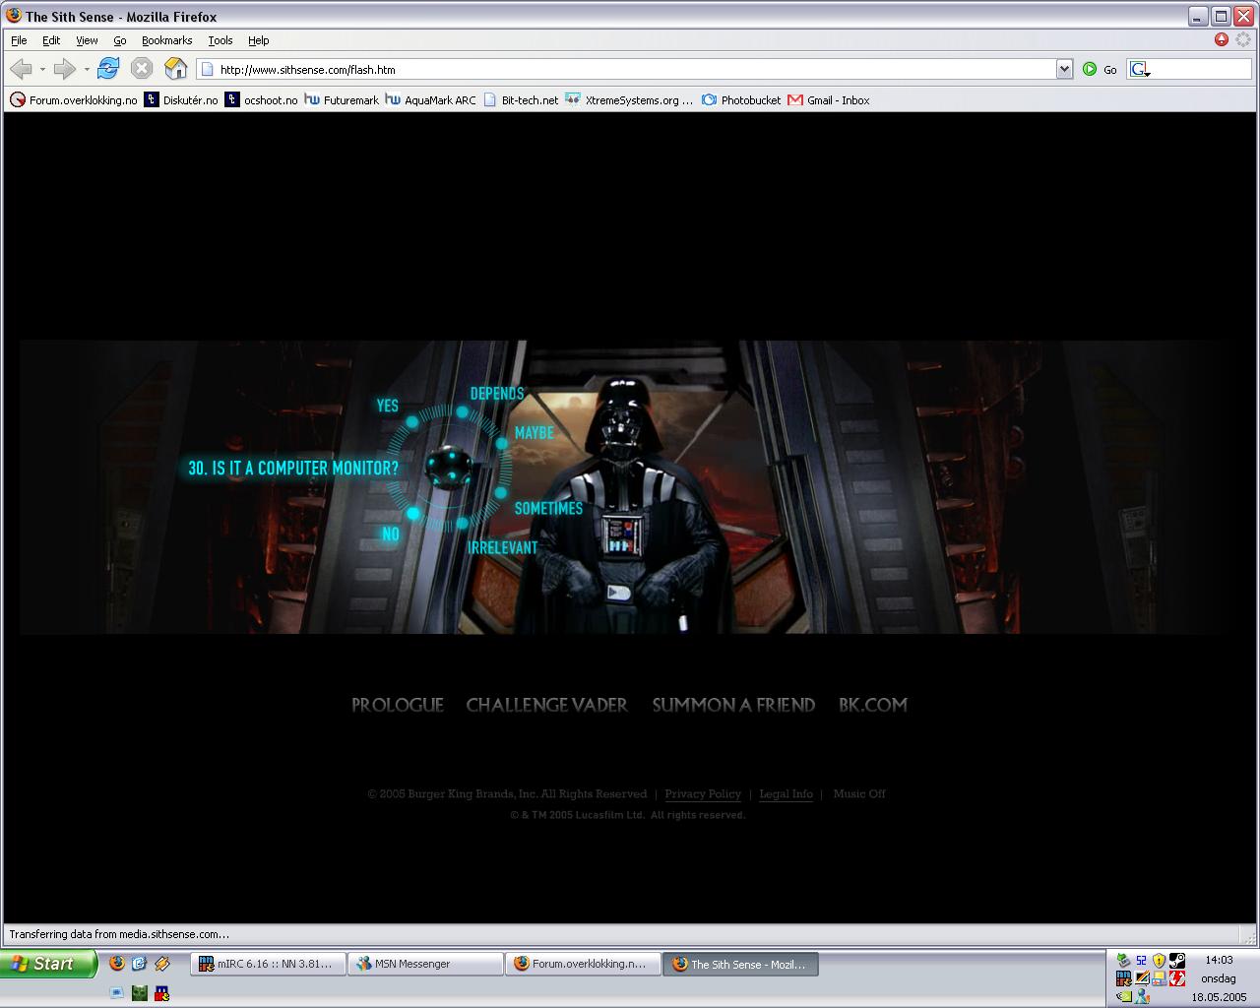Open the View menu
Screen dimensions: 1260x1008
[x=87, y=40]
